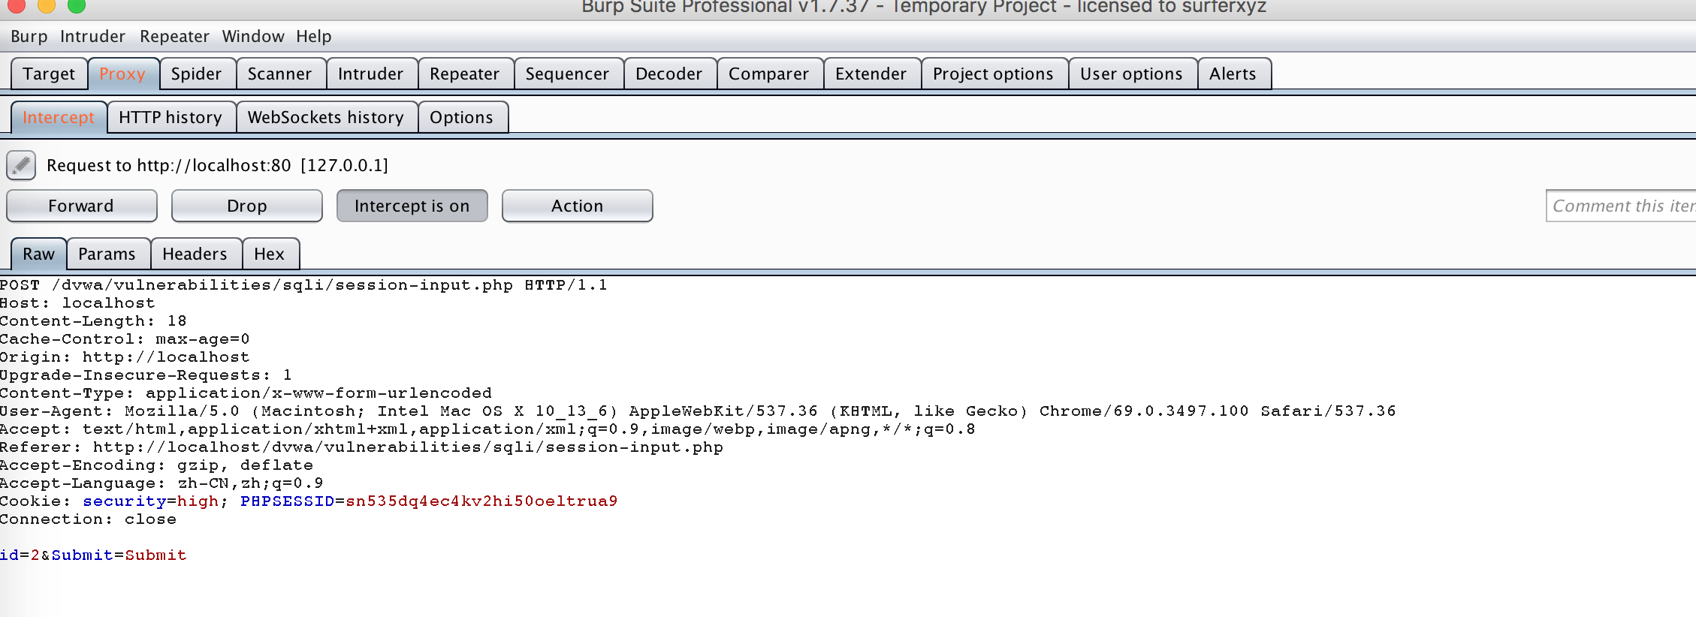Screen dimensions: 1696x617
Task: Open the WebSockets history sub-tab
Action: point(325,117)
